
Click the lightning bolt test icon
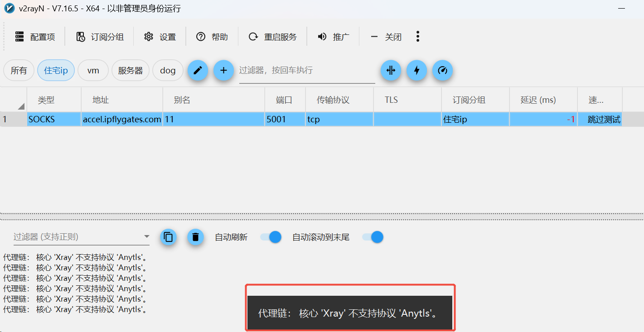pyautogui.click(x=416, y=70)
